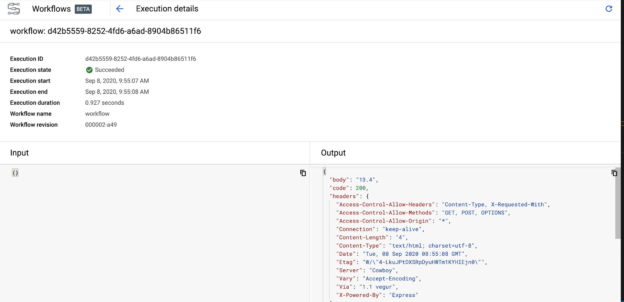Click the green Succeeded checkmark icon

click(89, 70)
